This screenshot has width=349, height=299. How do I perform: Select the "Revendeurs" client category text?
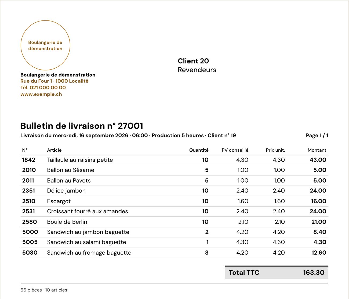(x=197, y=70)
